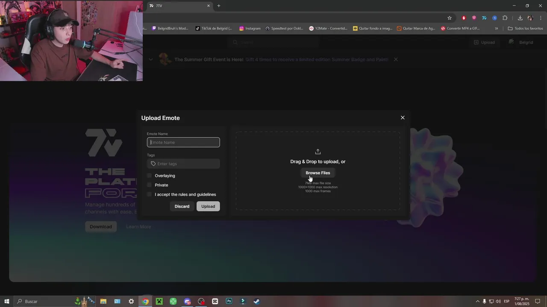Click the upload arrow icon above Drag & Drop
The height and width of the screenshot is (307, 547).
[318, 152]
